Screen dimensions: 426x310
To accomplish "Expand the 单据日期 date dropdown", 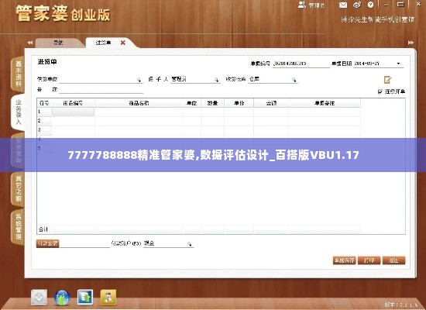I will coord(399,64).
